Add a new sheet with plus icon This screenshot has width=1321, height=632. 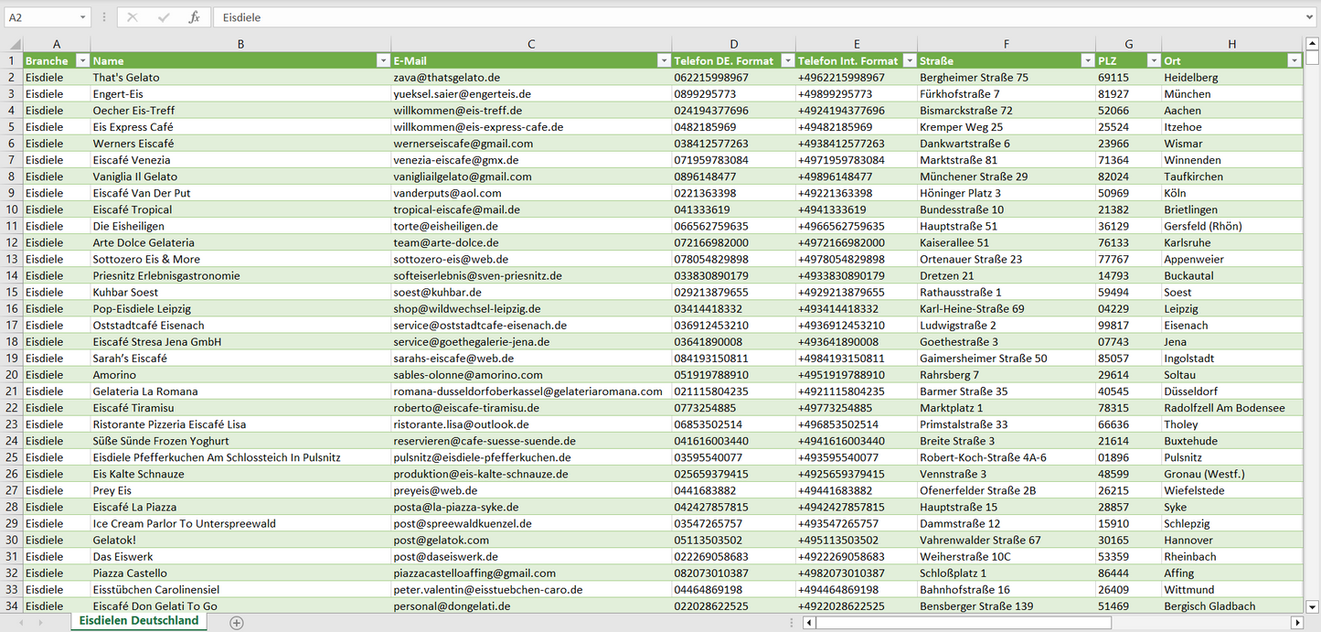click(237, 622)
